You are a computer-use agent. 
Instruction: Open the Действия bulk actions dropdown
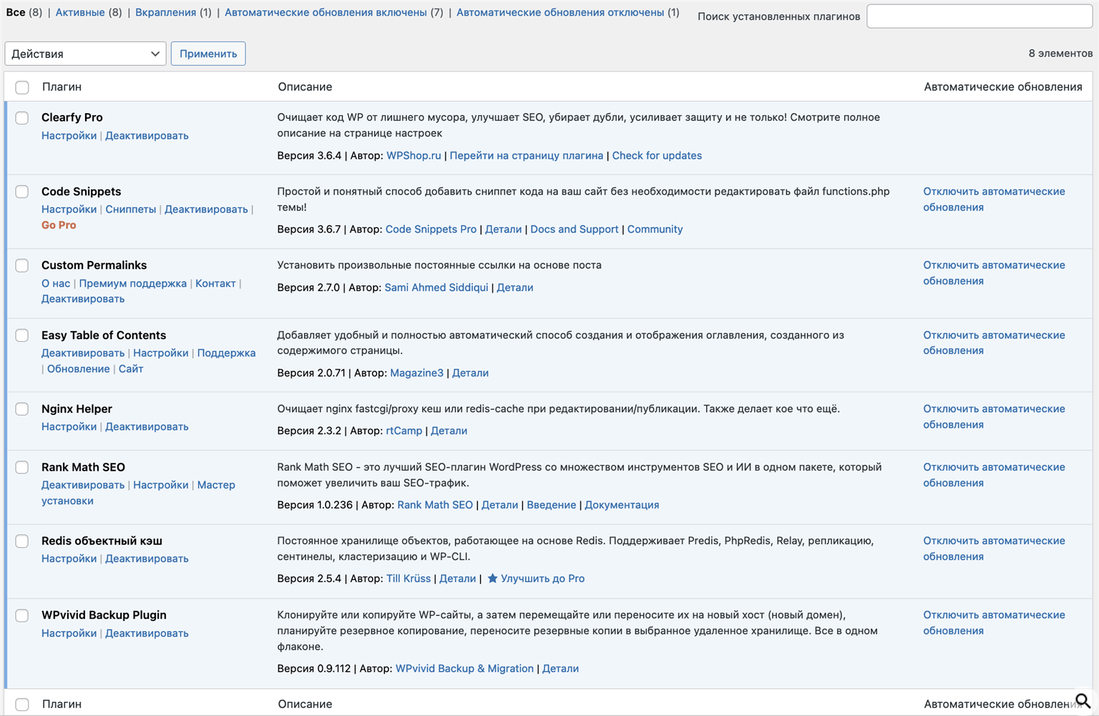(x=85, y=54)
